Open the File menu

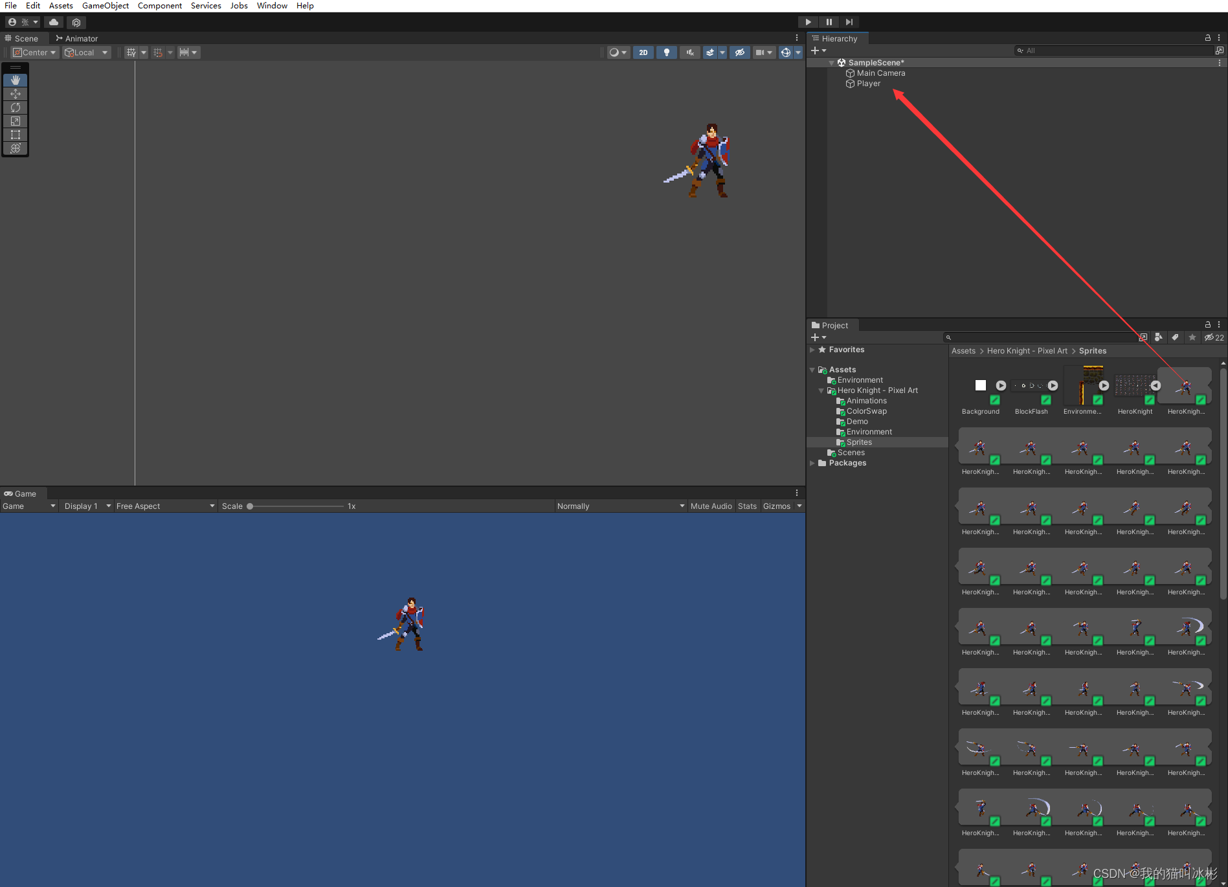pos(11,6)
